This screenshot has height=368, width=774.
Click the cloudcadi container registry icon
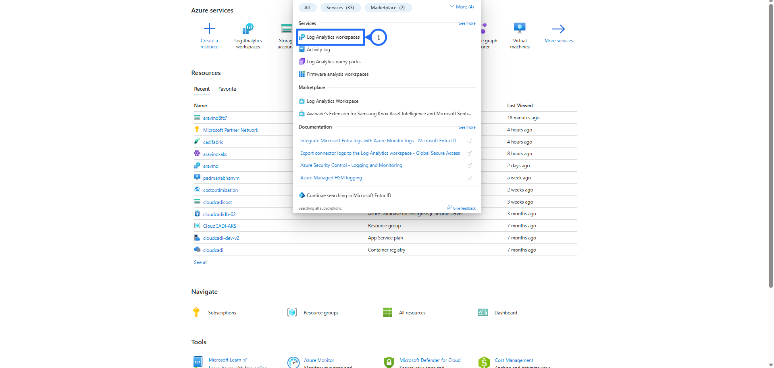pyautogui.click(x=197, y=249)
